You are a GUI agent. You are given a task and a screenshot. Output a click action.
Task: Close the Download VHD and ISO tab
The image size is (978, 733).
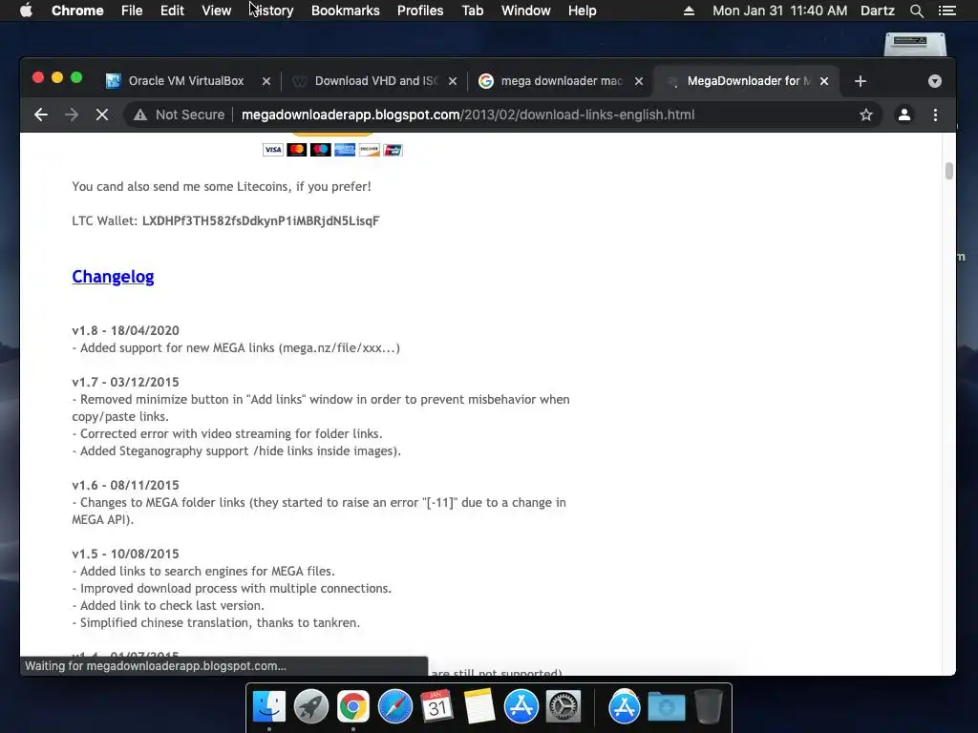click(x=453, y=81)
